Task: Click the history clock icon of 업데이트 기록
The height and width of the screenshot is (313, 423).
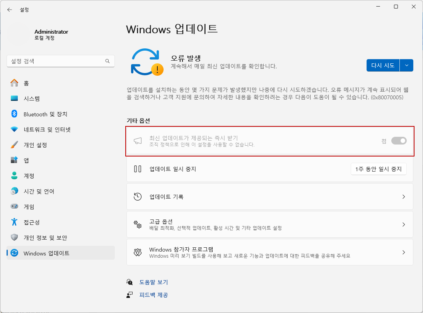Action: tap(138, 197)
